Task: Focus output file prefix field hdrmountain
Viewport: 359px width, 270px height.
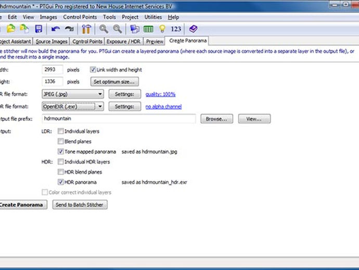Action: [119, 119]
